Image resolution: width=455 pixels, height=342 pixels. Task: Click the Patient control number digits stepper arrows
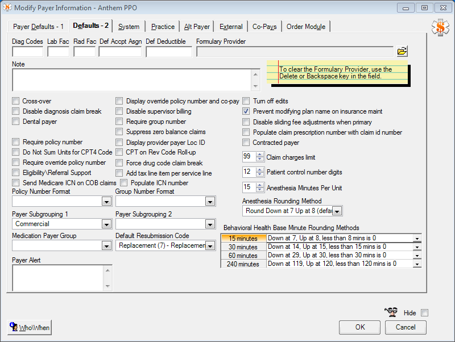click(260, 172)
